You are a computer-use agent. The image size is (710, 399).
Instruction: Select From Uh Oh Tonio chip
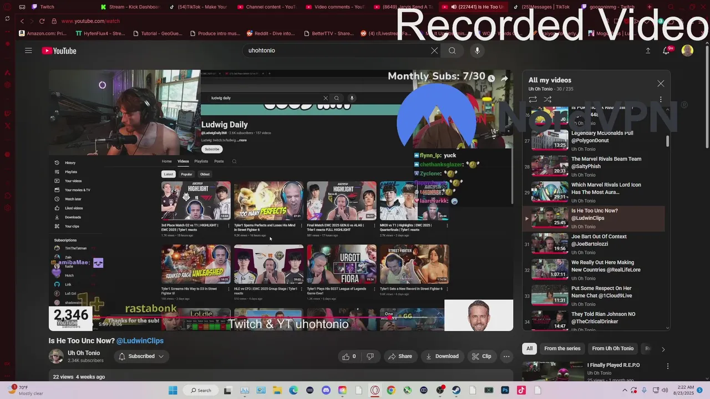[612, 349]
